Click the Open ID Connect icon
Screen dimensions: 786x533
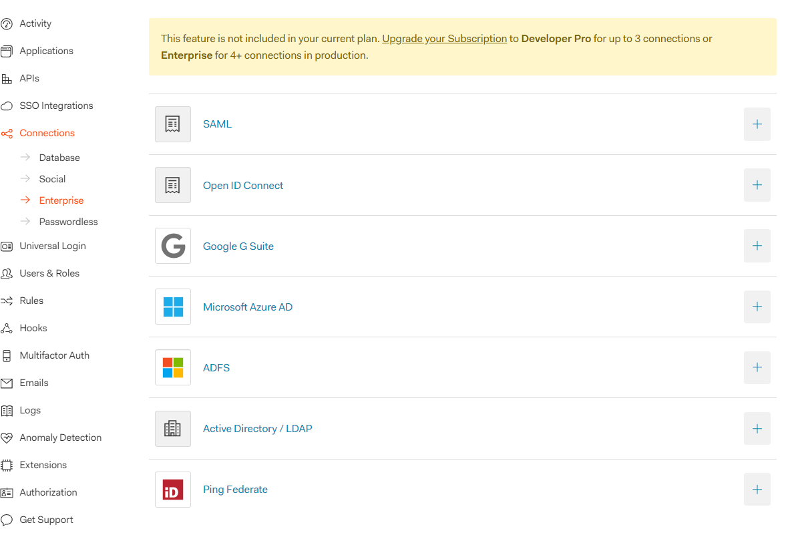click(x=173, y=185)
